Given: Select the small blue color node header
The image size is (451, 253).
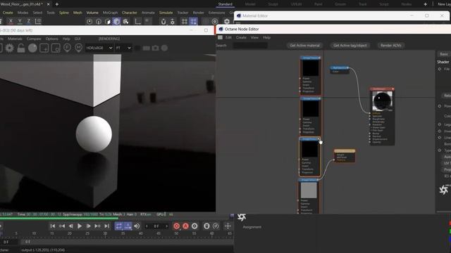Looking at the screenshot, I should coord(340,67).
